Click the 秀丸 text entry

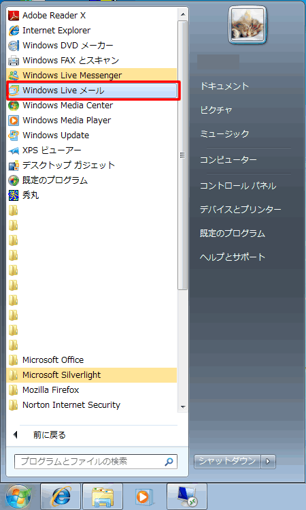coord(31,195)
